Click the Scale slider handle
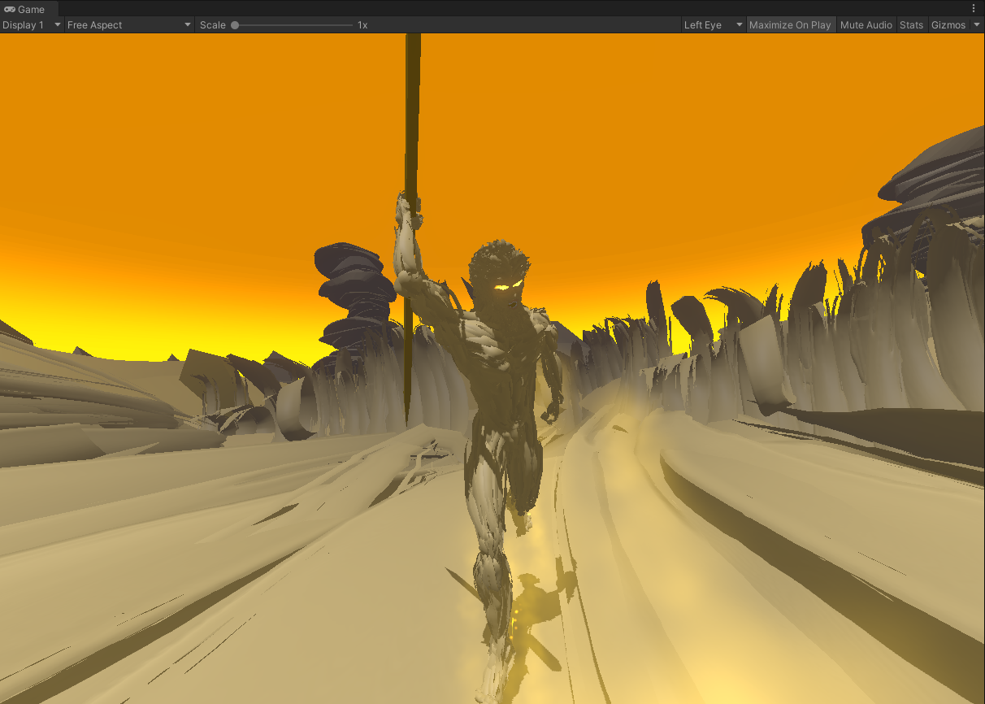The width and height of the screenshot is (985, 704). click(235, 24)
